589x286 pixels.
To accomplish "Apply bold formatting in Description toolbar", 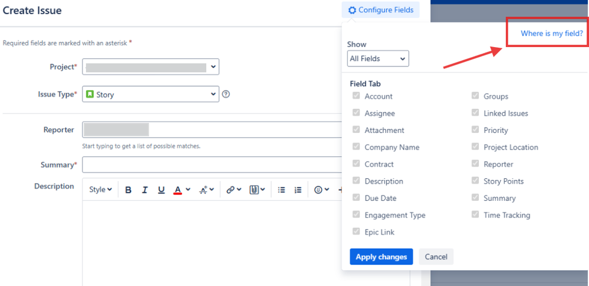I will [x=128, y=189].
